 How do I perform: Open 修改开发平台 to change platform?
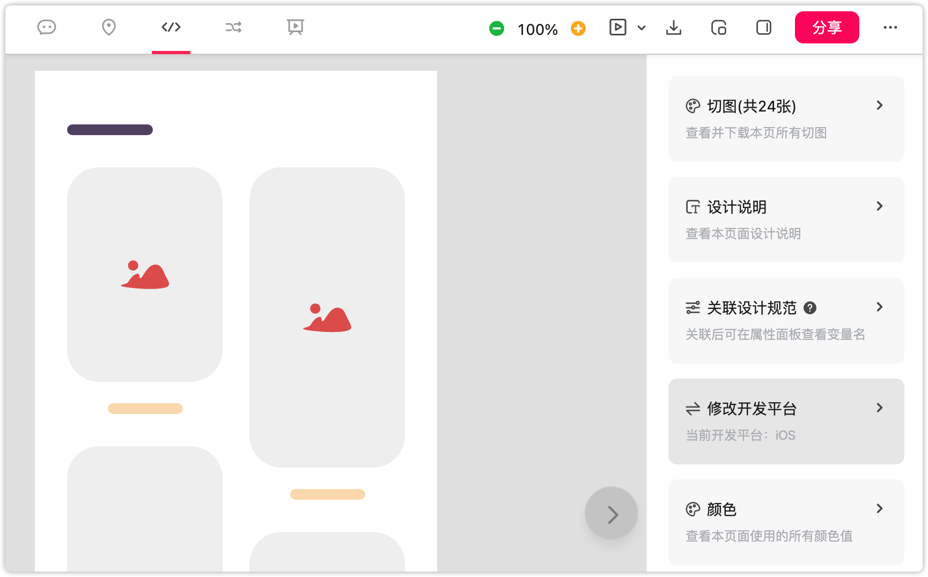pos(786,421)
